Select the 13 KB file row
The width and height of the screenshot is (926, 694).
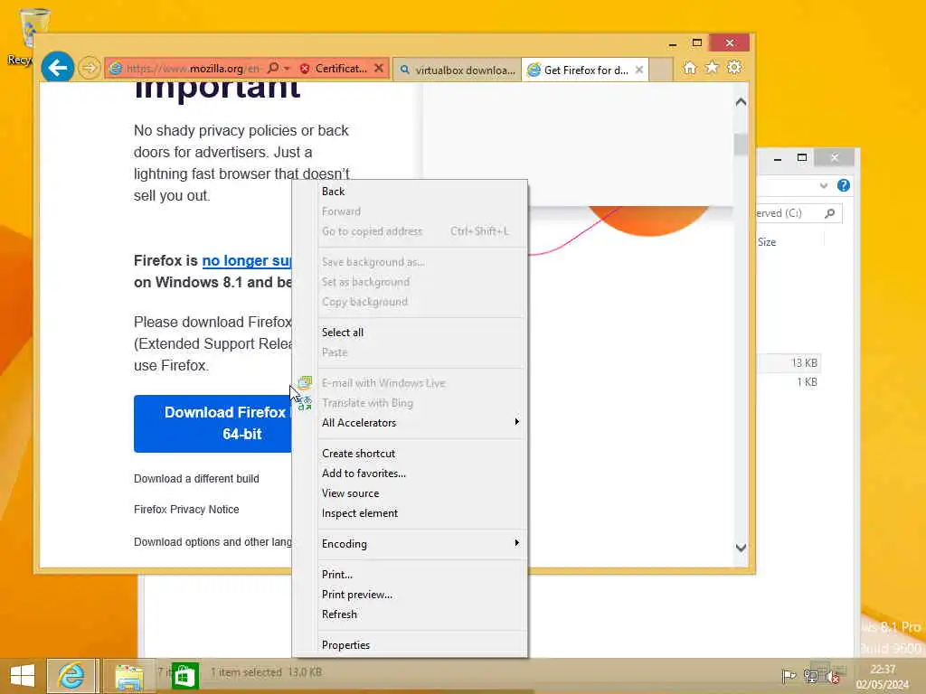click(789, 363)
